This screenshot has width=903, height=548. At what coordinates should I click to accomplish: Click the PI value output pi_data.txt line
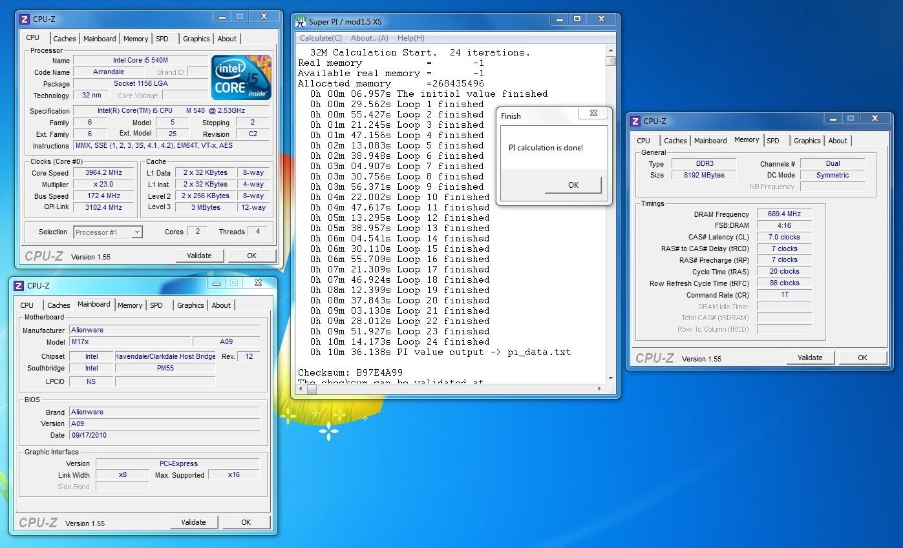click(440, 352)
